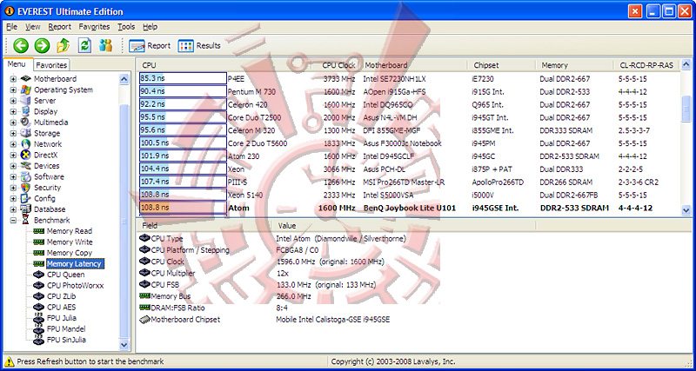This screenshot has width=696, height=371.
Task: Open the View menu
Action: tap(33, 27)
